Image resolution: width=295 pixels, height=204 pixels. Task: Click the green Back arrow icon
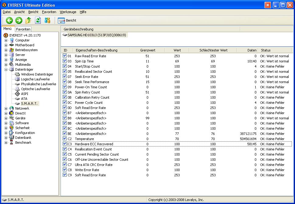9,20
